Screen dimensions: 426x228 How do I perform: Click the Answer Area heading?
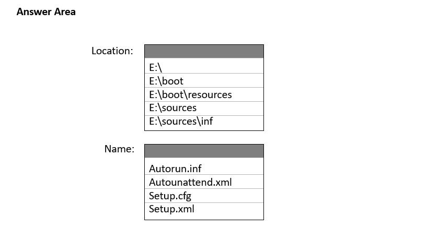tap(46, 11)
